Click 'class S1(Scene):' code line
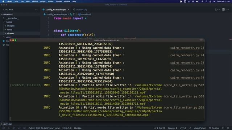232x130 pixels. pyautogui.click(x=67, y=31)
